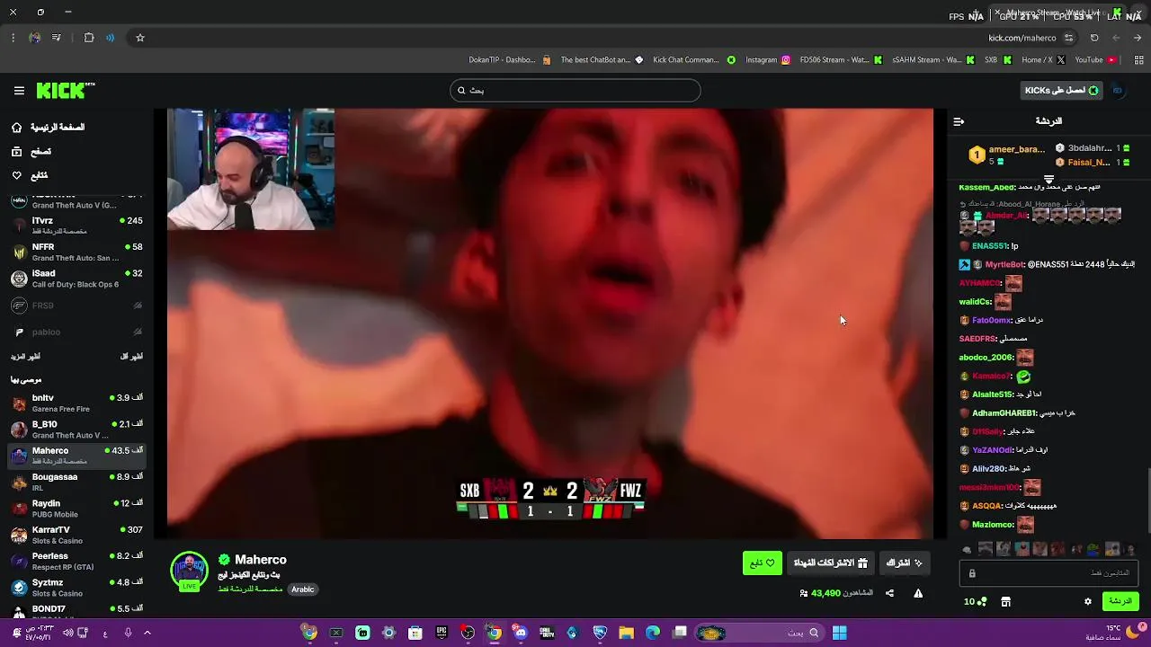The image size is (1151, 647).
Task: Click the streamer webcam overlay in the video
Action: (251, 170)
